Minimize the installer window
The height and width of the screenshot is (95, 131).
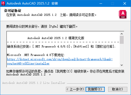click(101, 3)
